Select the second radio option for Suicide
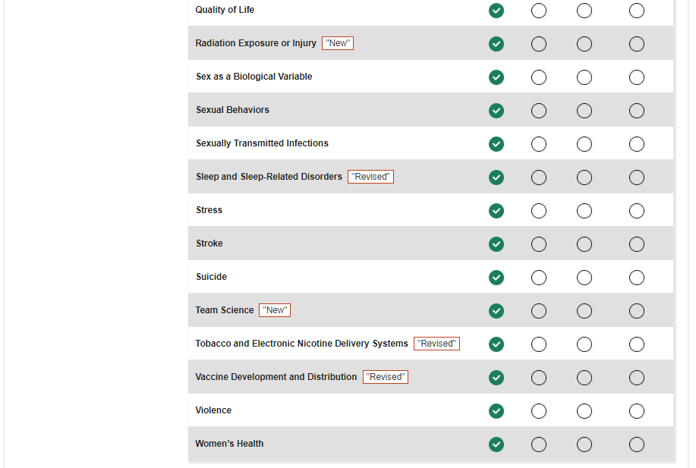This screenshot has height=468, width=696. pos(539,278)
